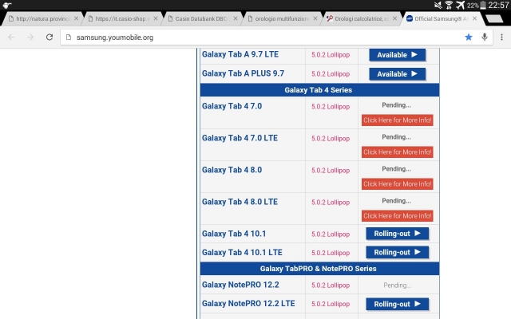Open a new tab button
511x319 pixels.
[494, 19]
